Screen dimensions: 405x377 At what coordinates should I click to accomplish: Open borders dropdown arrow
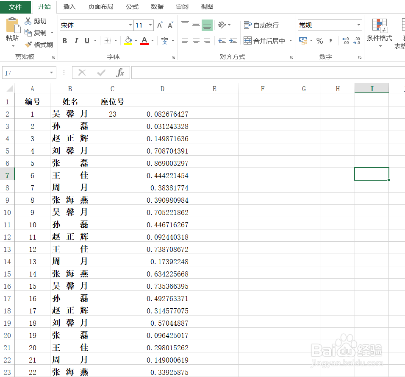coord(116,41)
